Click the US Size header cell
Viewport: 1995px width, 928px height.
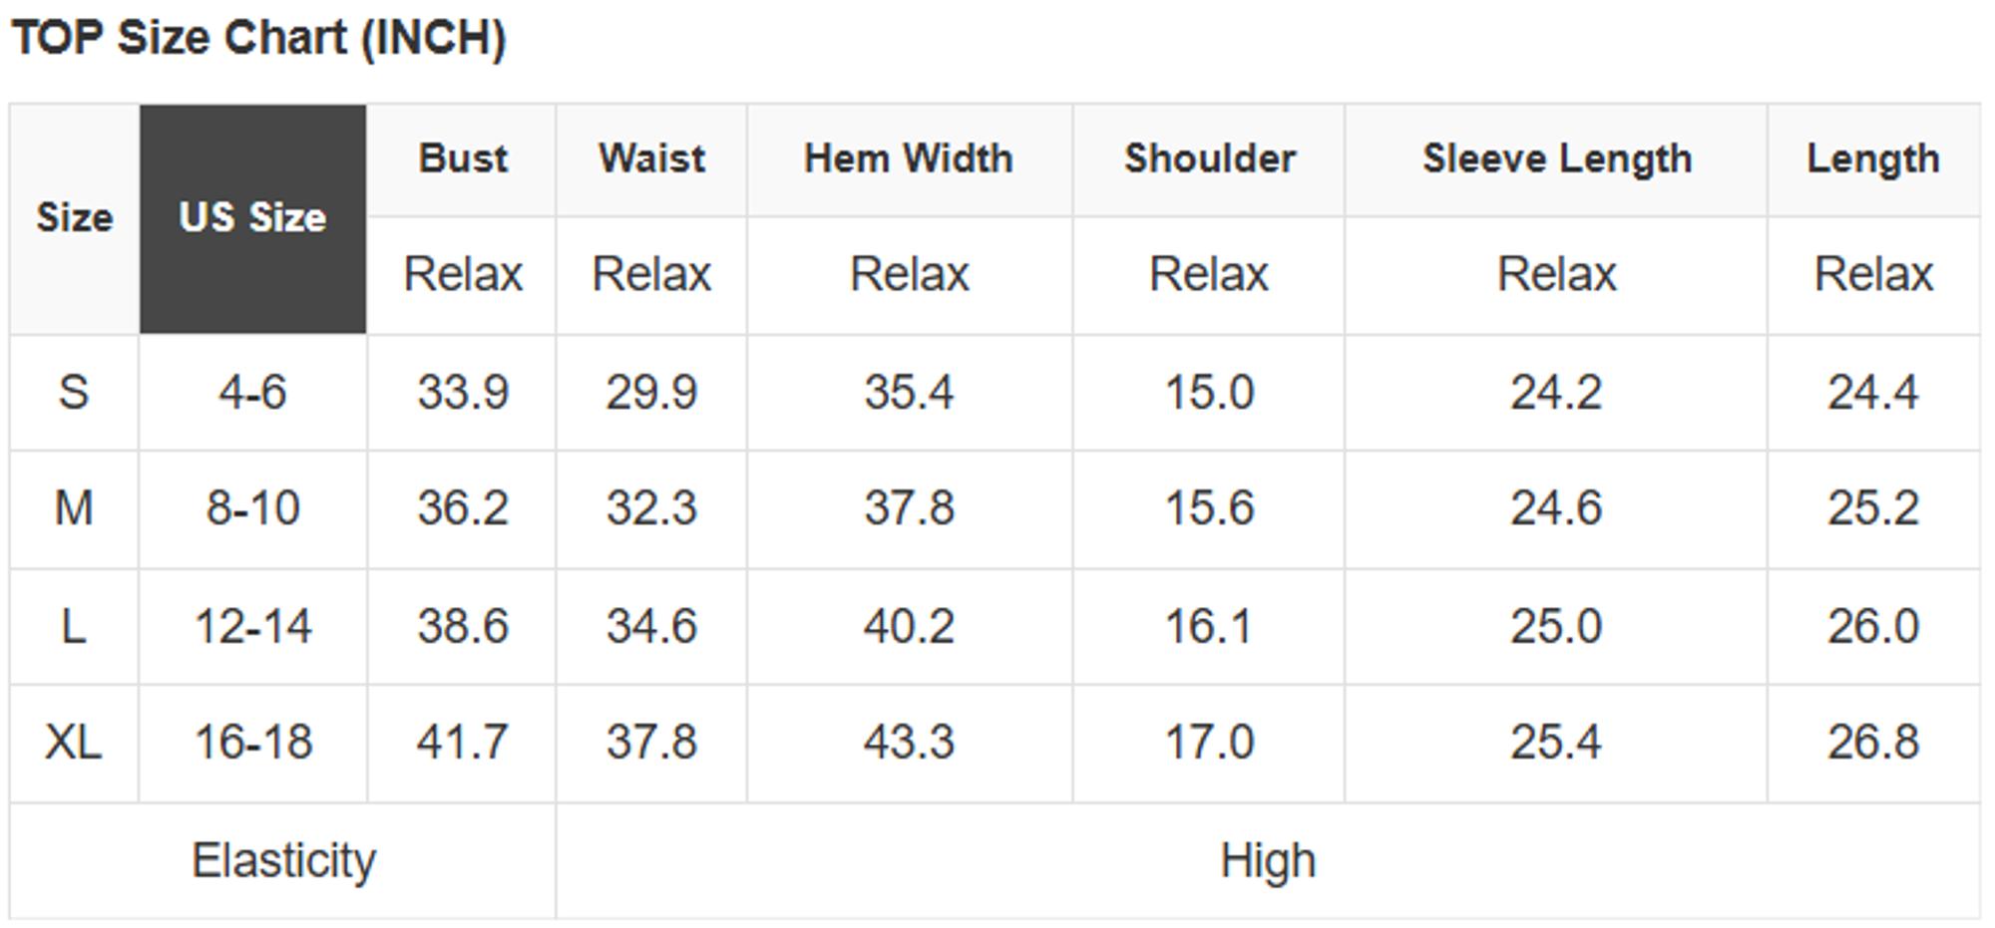click(252, 218)
